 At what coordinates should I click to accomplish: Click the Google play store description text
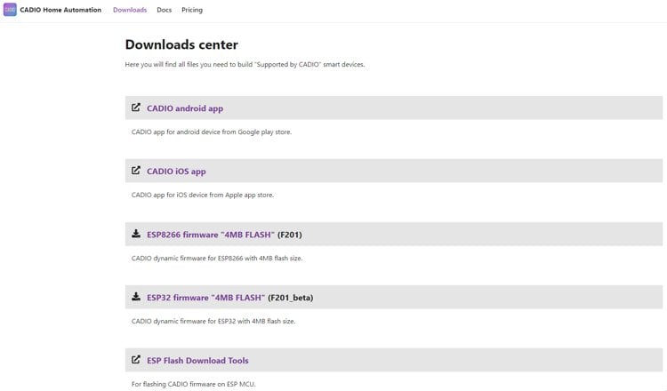coord(211,132)
